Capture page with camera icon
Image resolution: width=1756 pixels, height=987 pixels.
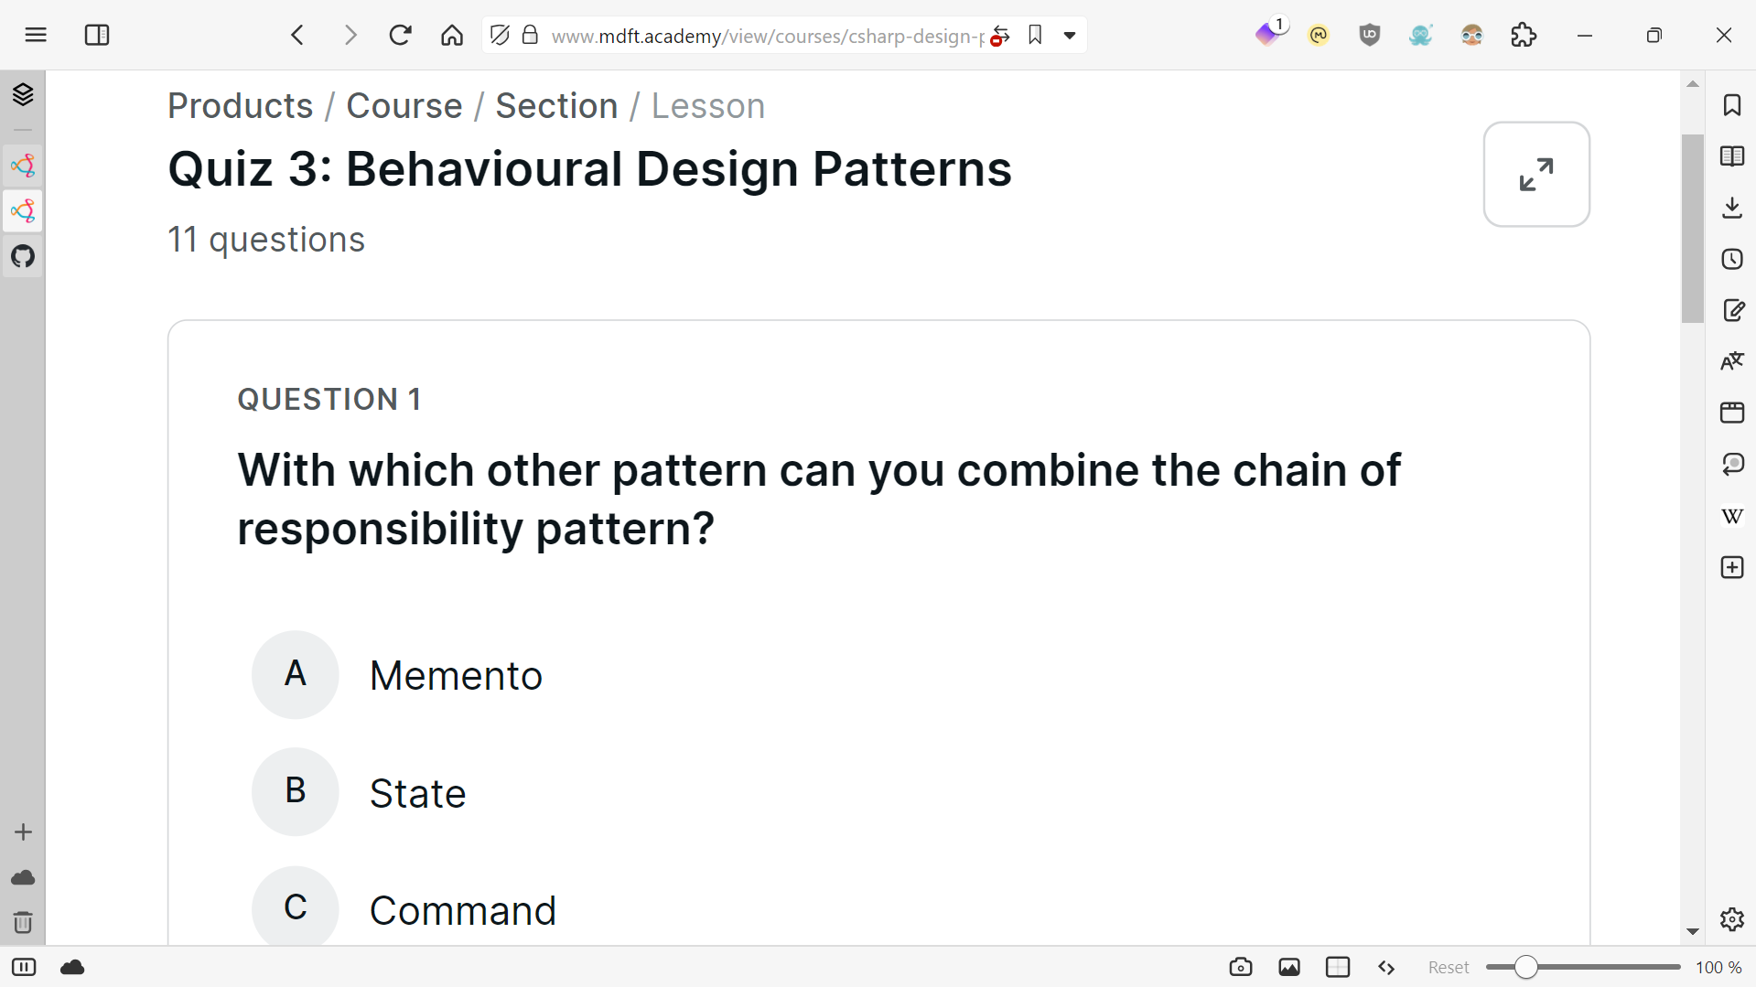1240,967
